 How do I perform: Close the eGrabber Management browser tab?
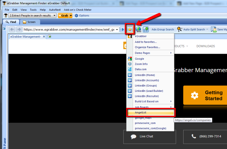(x=44, y=37)
